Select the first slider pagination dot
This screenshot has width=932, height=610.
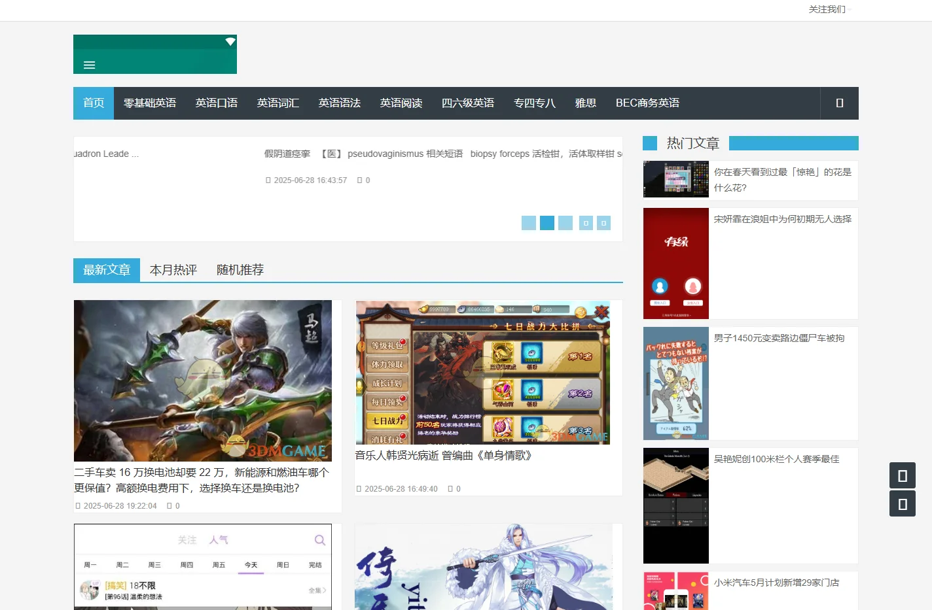coord(529,223)
